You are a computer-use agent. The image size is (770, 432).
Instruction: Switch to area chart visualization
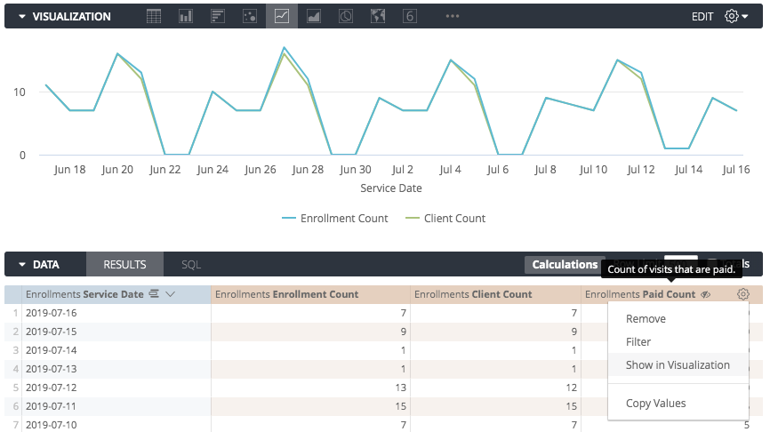click(x=314, y=16)
